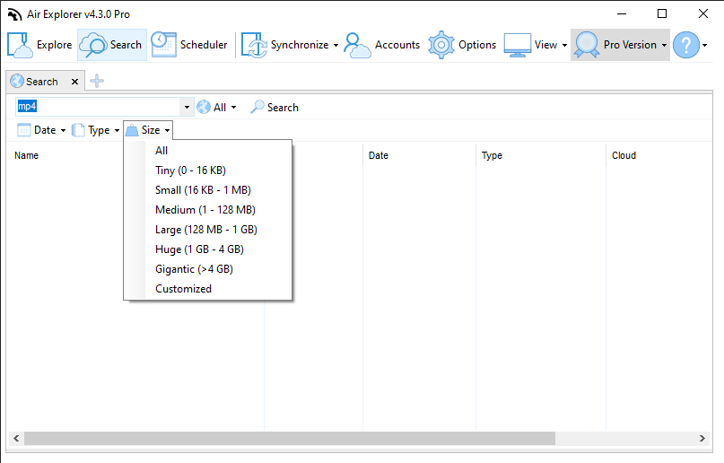Click the scrollbar right arrow

(x=702, y=438)
